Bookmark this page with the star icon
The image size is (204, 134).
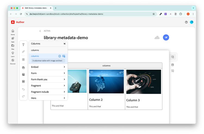(154, 14)
